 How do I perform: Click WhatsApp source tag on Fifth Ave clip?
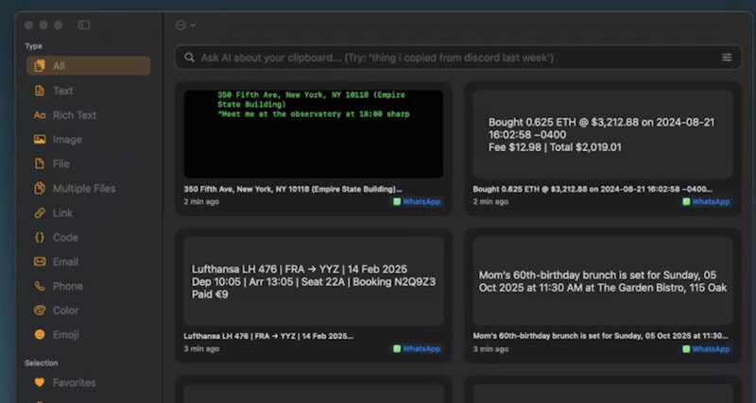pos(417,202)
